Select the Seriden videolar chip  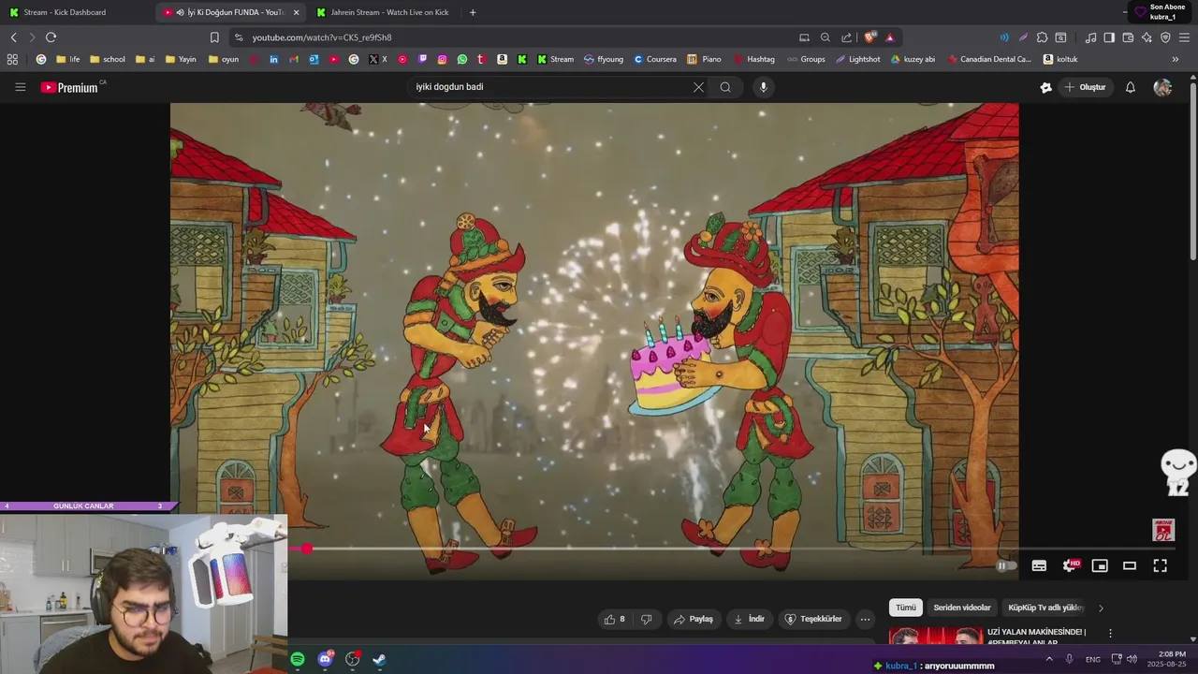pyautogui.click(x=961, y=608)
